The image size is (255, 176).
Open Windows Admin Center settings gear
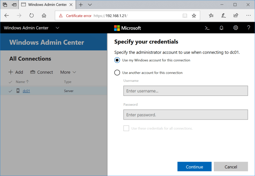236,28
